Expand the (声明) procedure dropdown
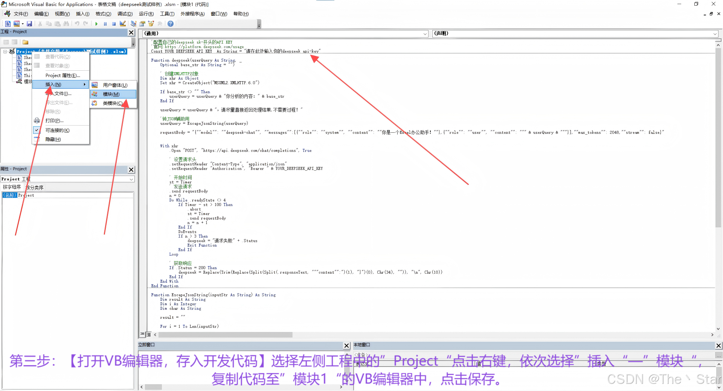 715,34
